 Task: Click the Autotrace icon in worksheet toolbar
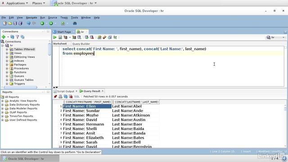coord(74,37)
